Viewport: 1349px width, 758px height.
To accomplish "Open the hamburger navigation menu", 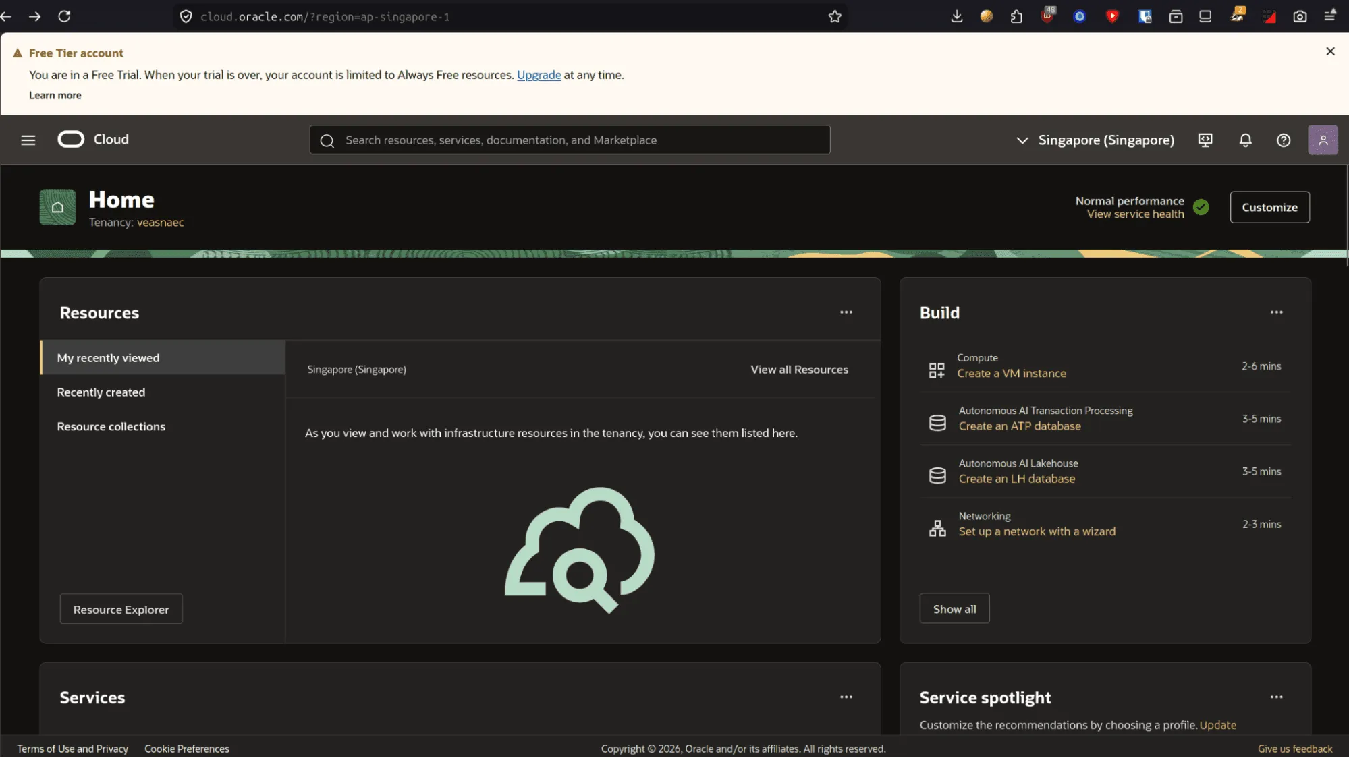I will tap(28, 140).
